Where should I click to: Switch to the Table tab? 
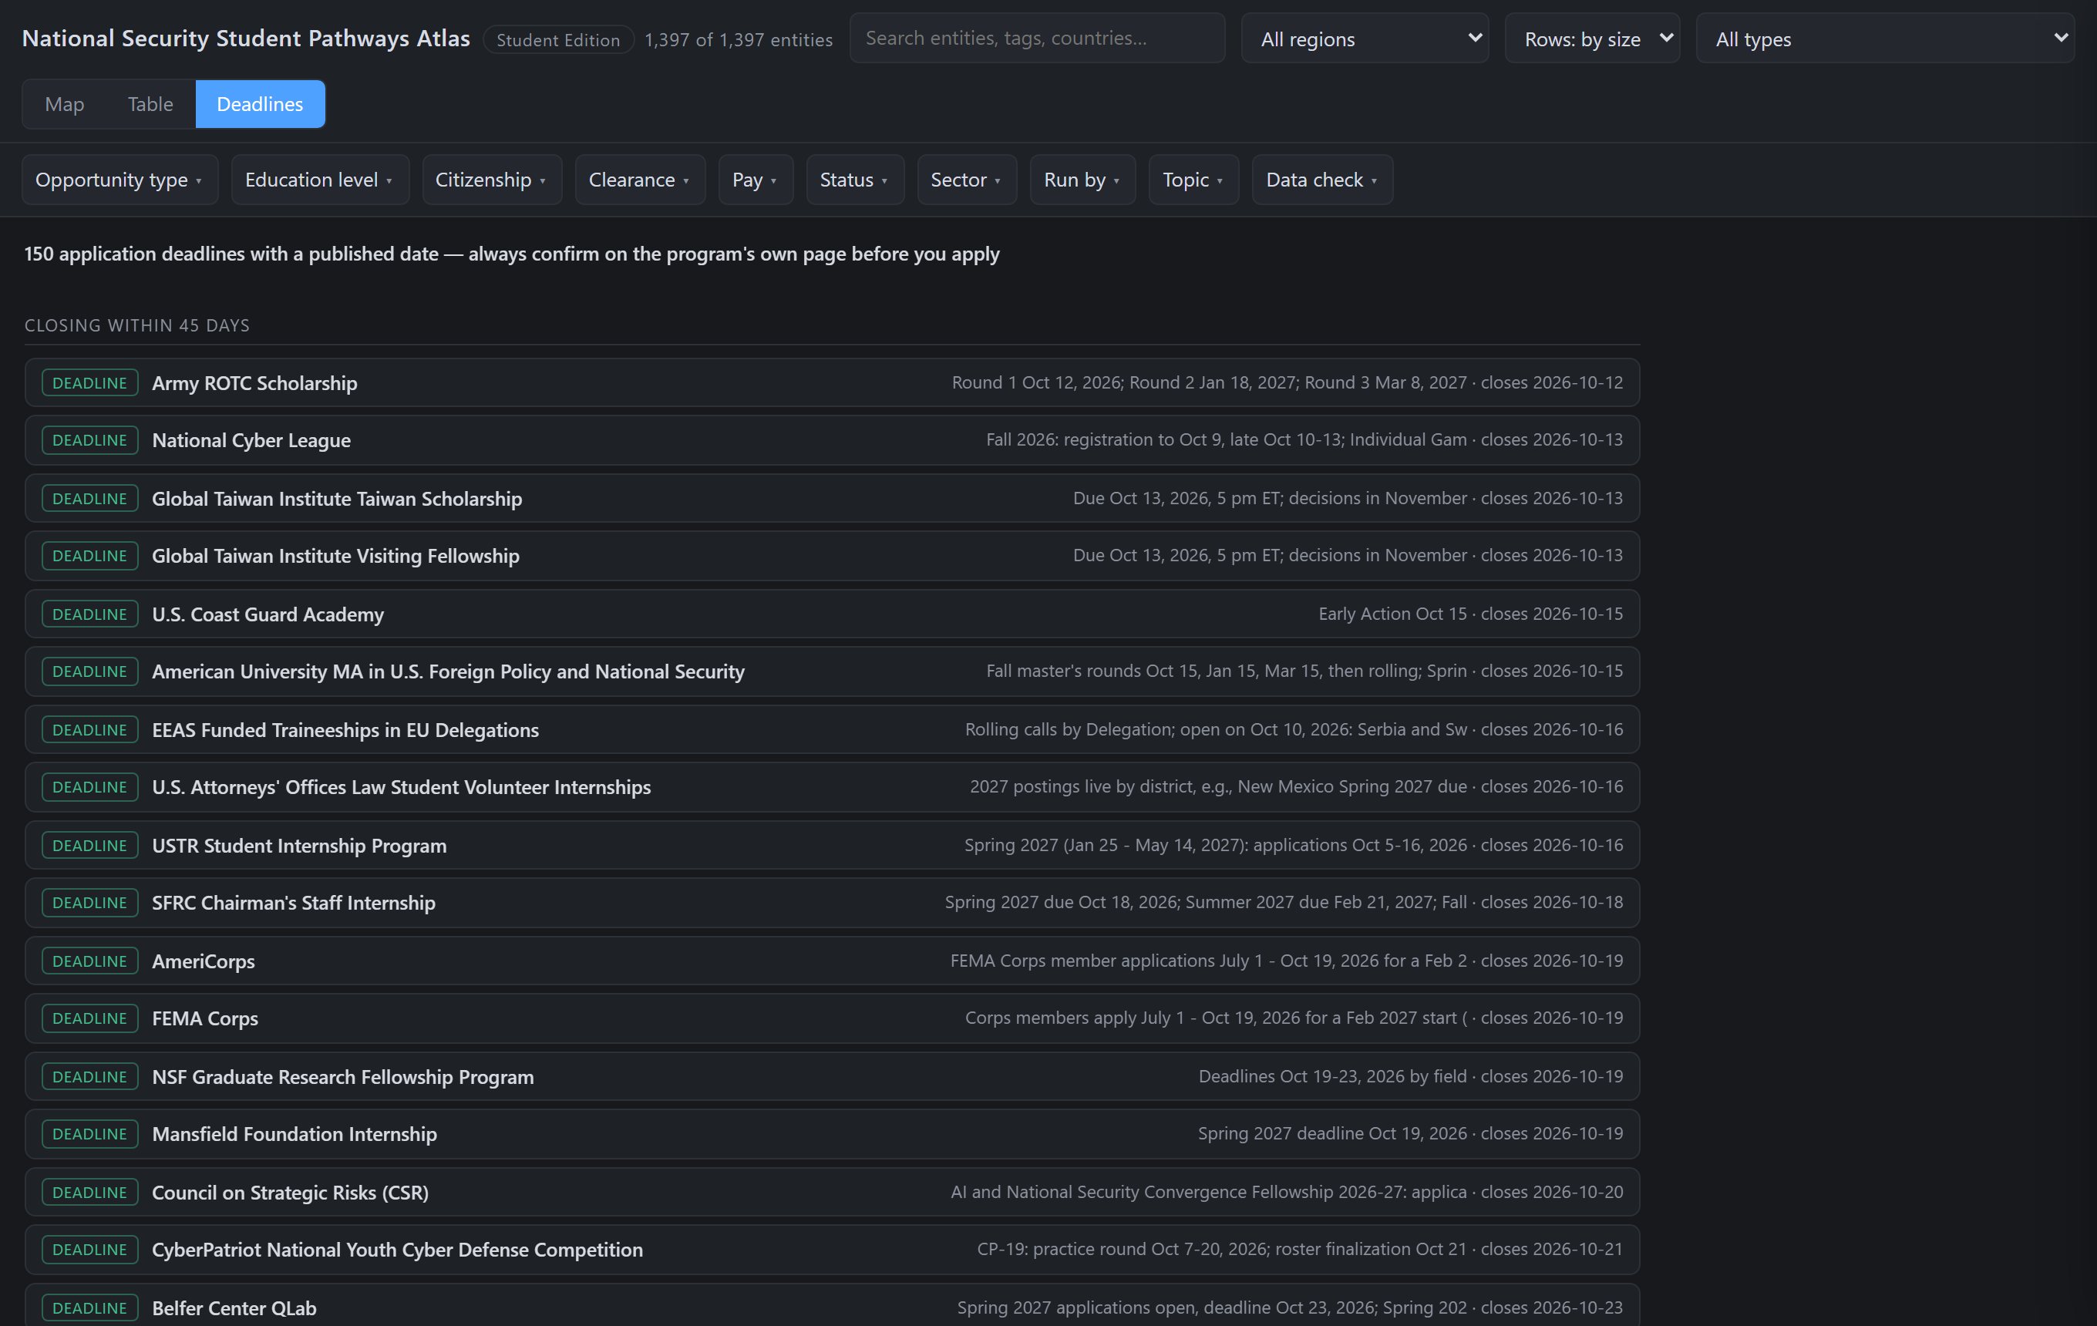click(150, 103)
